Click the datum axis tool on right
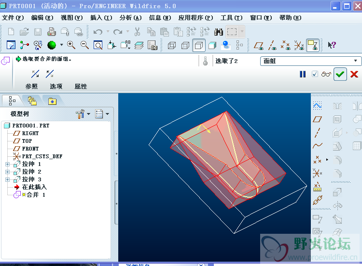This screenshot has height=266, width=362. click(x=318, y=133)
